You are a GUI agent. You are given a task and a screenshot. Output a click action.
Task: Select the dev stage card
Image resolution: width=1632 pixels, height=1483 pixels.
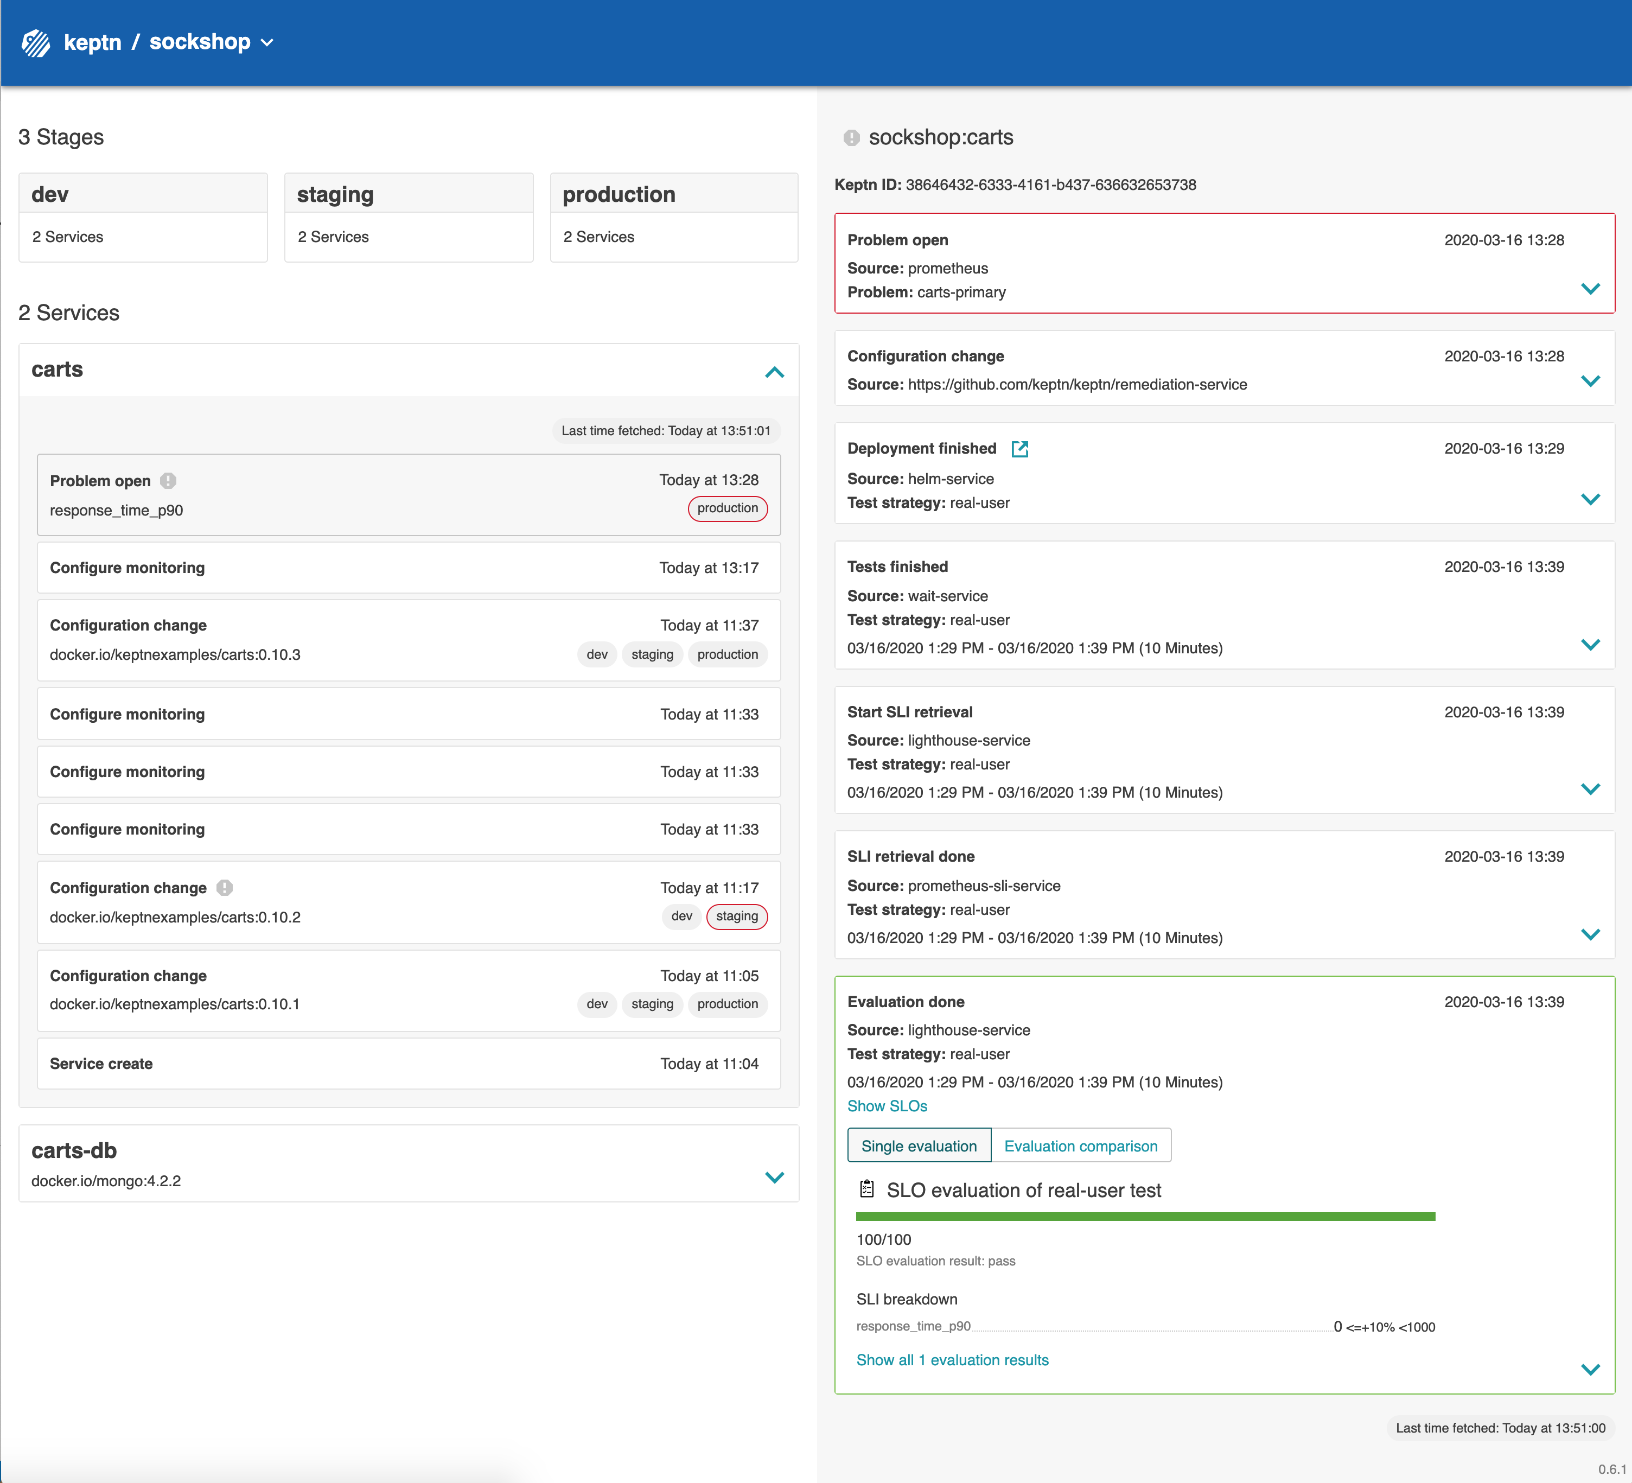coord(143,217)
